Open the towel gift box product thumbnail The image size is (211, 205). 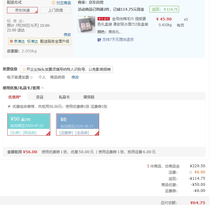tap(87, 24)
